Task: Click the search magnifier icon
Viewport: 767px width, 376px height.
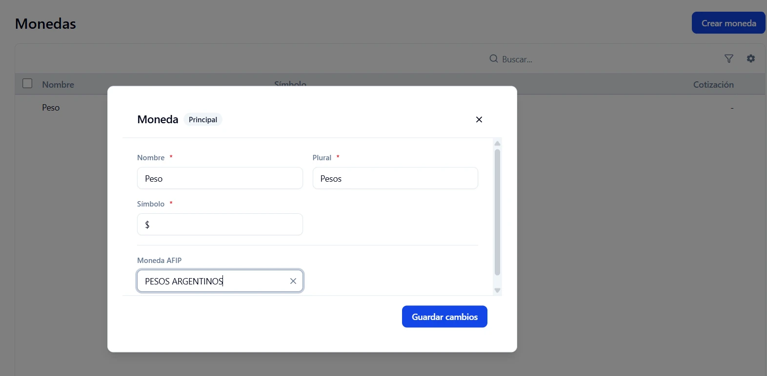Action: point(494,59)
